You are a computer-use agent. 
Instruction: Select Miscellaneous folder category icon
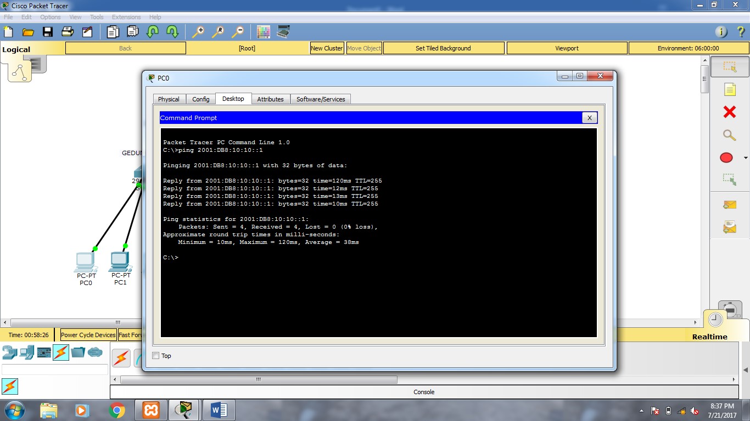pyautogui.click(x=78, y=352)
